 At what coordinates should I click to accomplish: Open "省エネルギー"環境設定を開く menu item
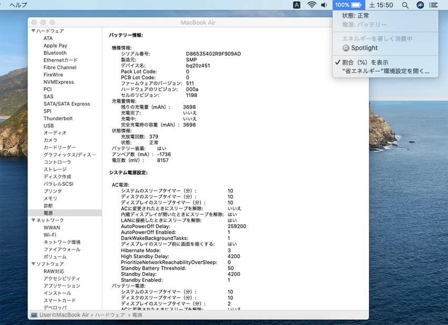tap(385, 71)
